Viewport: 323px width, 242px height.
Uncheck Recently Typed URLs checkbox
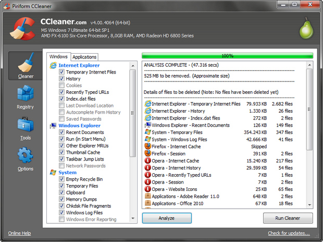(61, 92)
